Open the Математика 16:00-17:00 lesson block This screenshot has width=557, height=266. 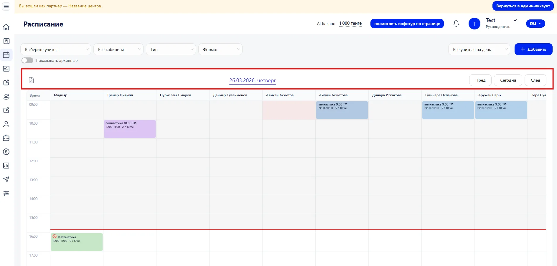point(77,242)
